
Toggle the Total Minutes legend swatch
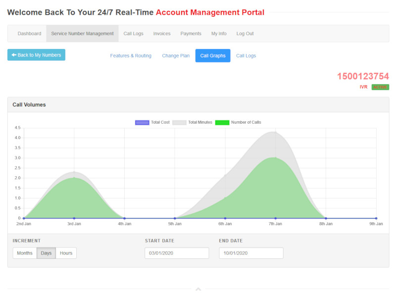(179, 122)
